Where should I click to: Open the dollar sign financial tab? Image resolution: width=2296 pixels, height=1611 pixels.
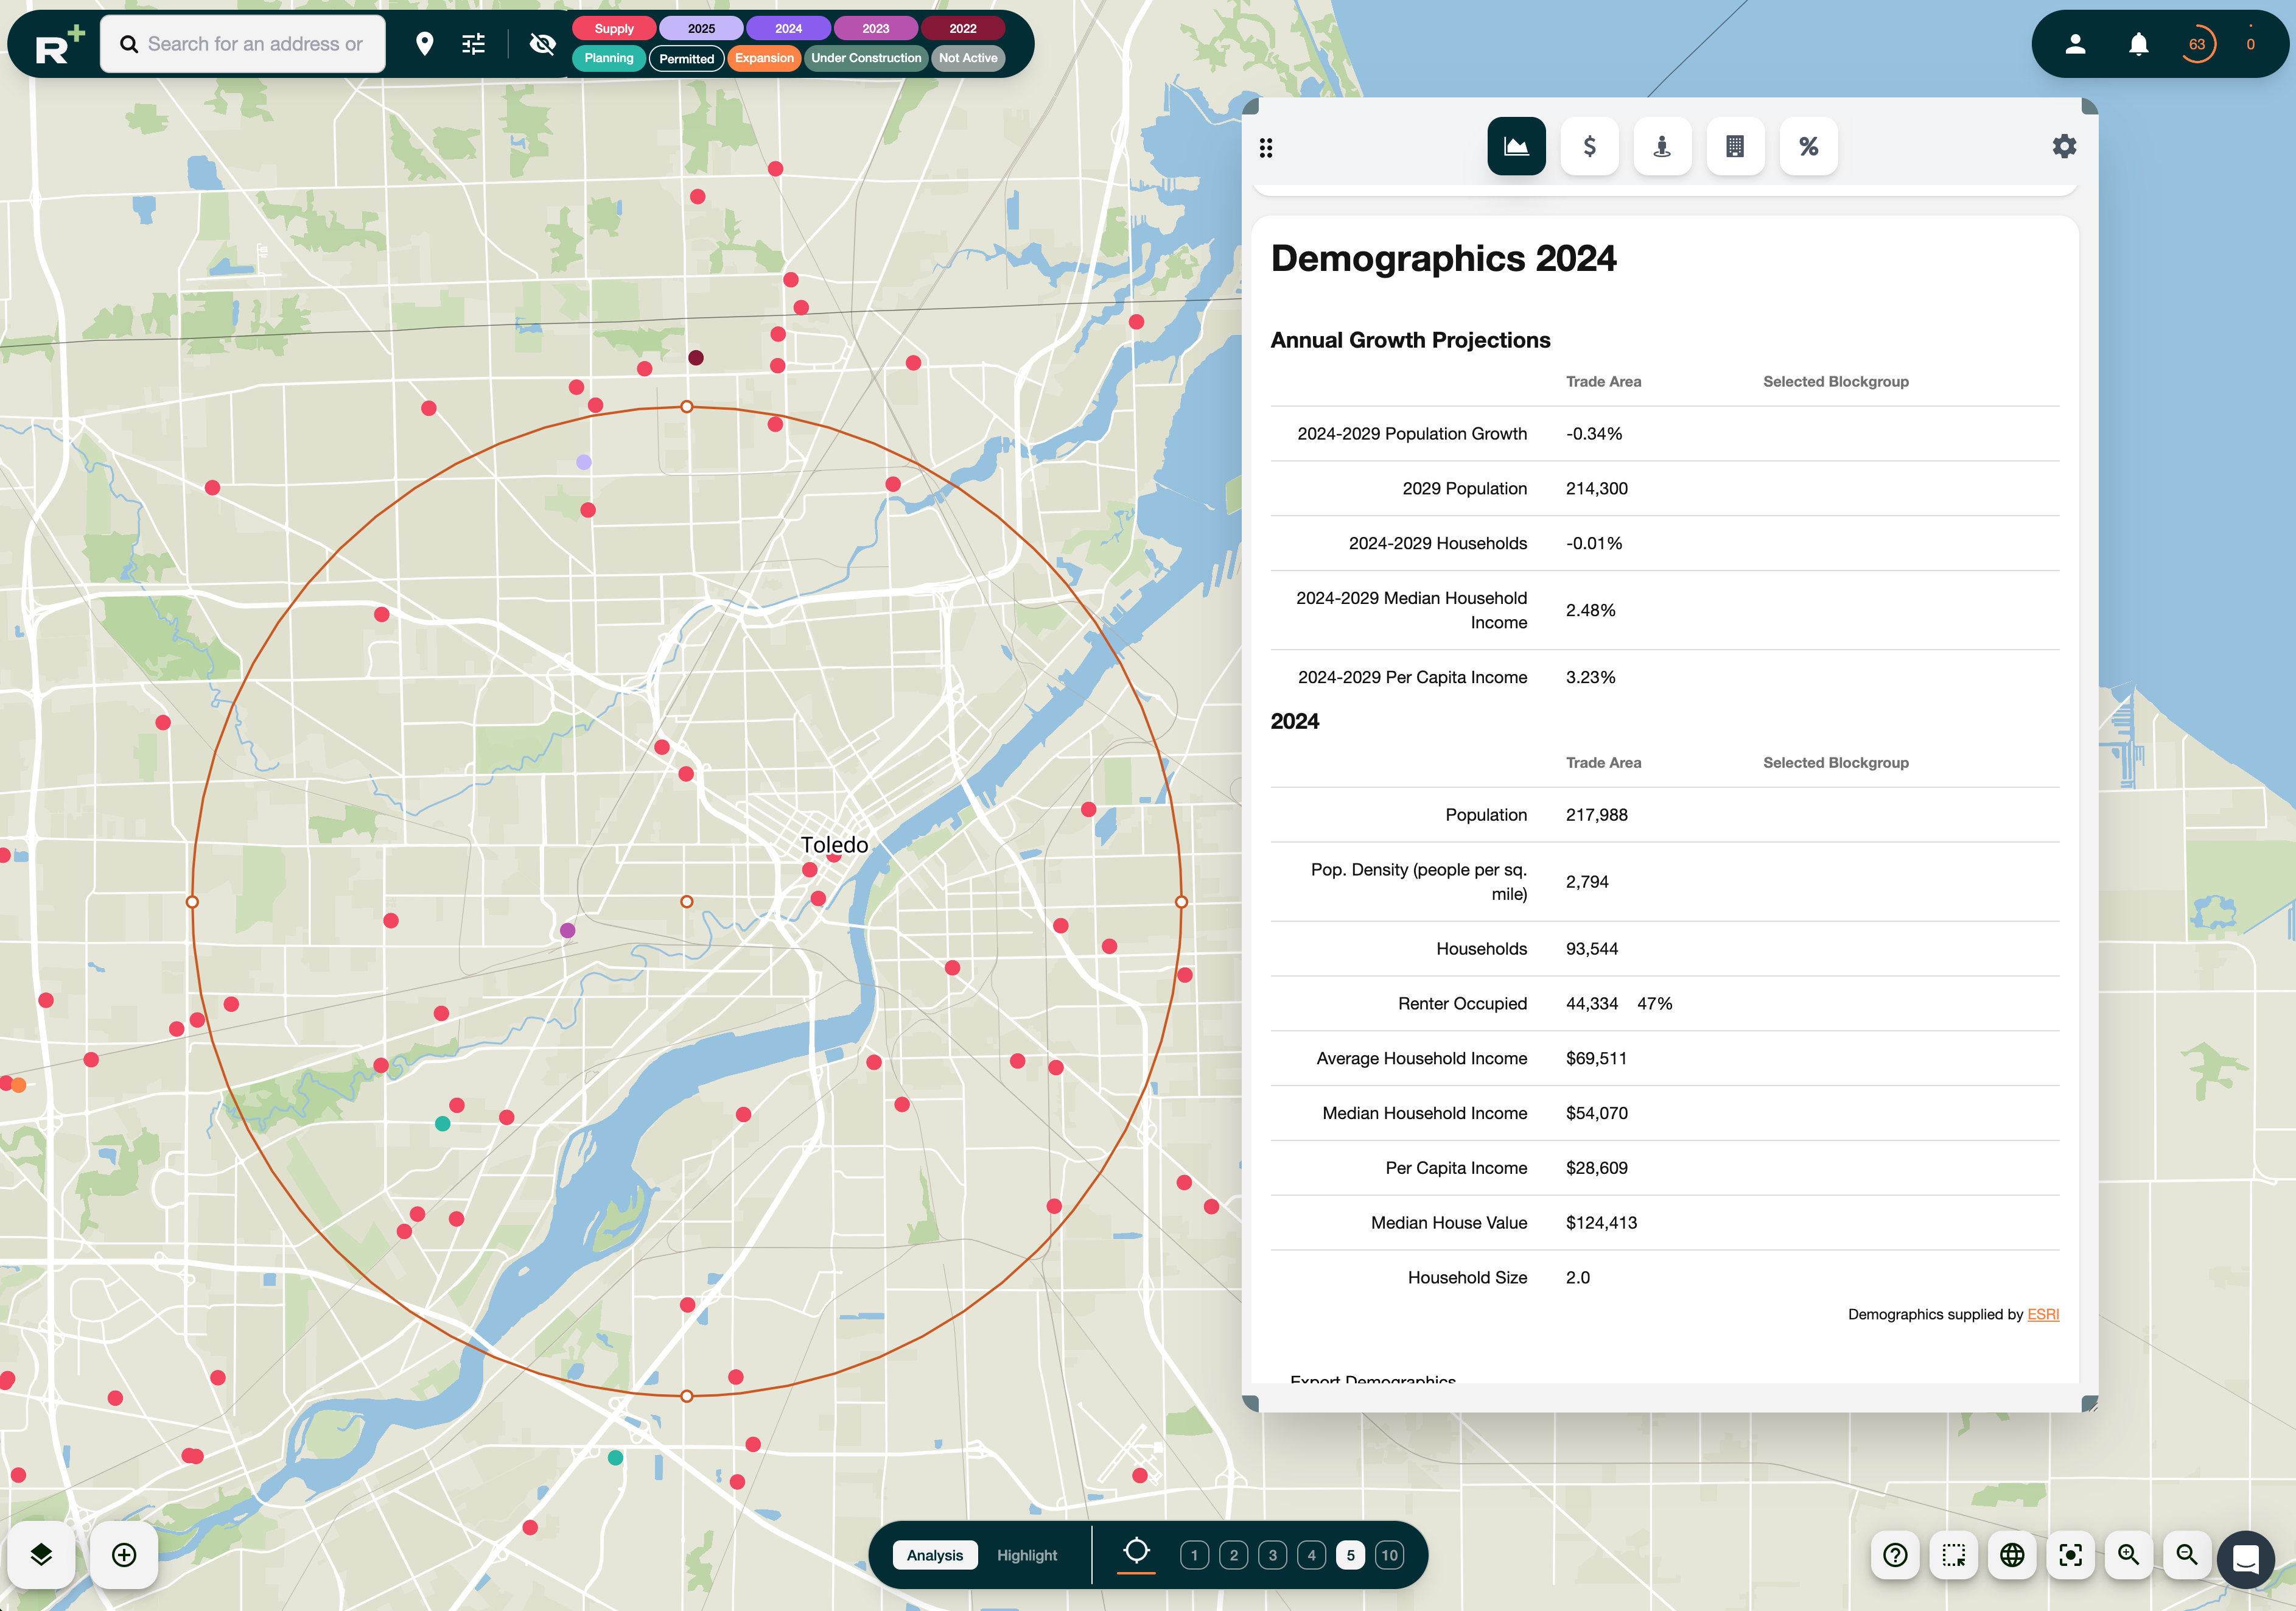(1589, 147)
